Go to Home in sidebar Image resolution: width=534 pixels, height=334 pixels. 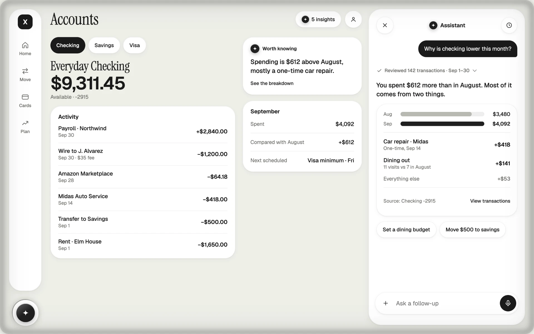[x=25, y=49]
